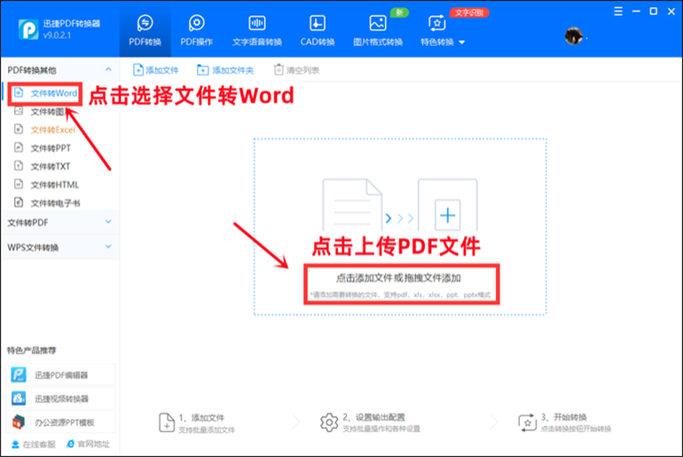
Task: Click 点击添加文件或拖拽文件添加 text
Action: pyautogui.click(x=398, y=278)
